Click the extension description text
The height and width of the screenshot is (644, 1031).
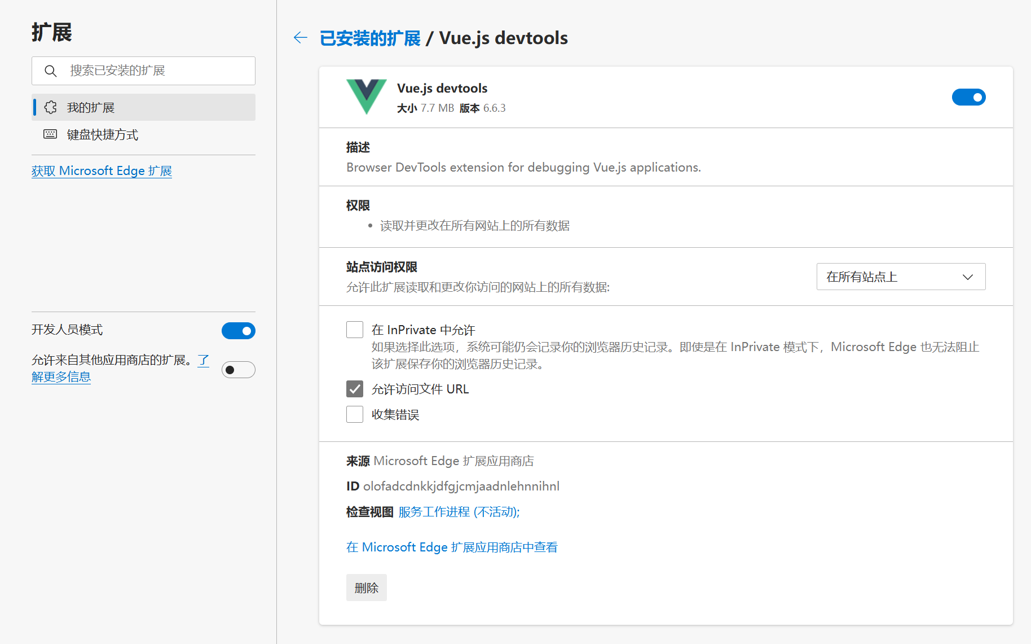(x=523, y=168)
